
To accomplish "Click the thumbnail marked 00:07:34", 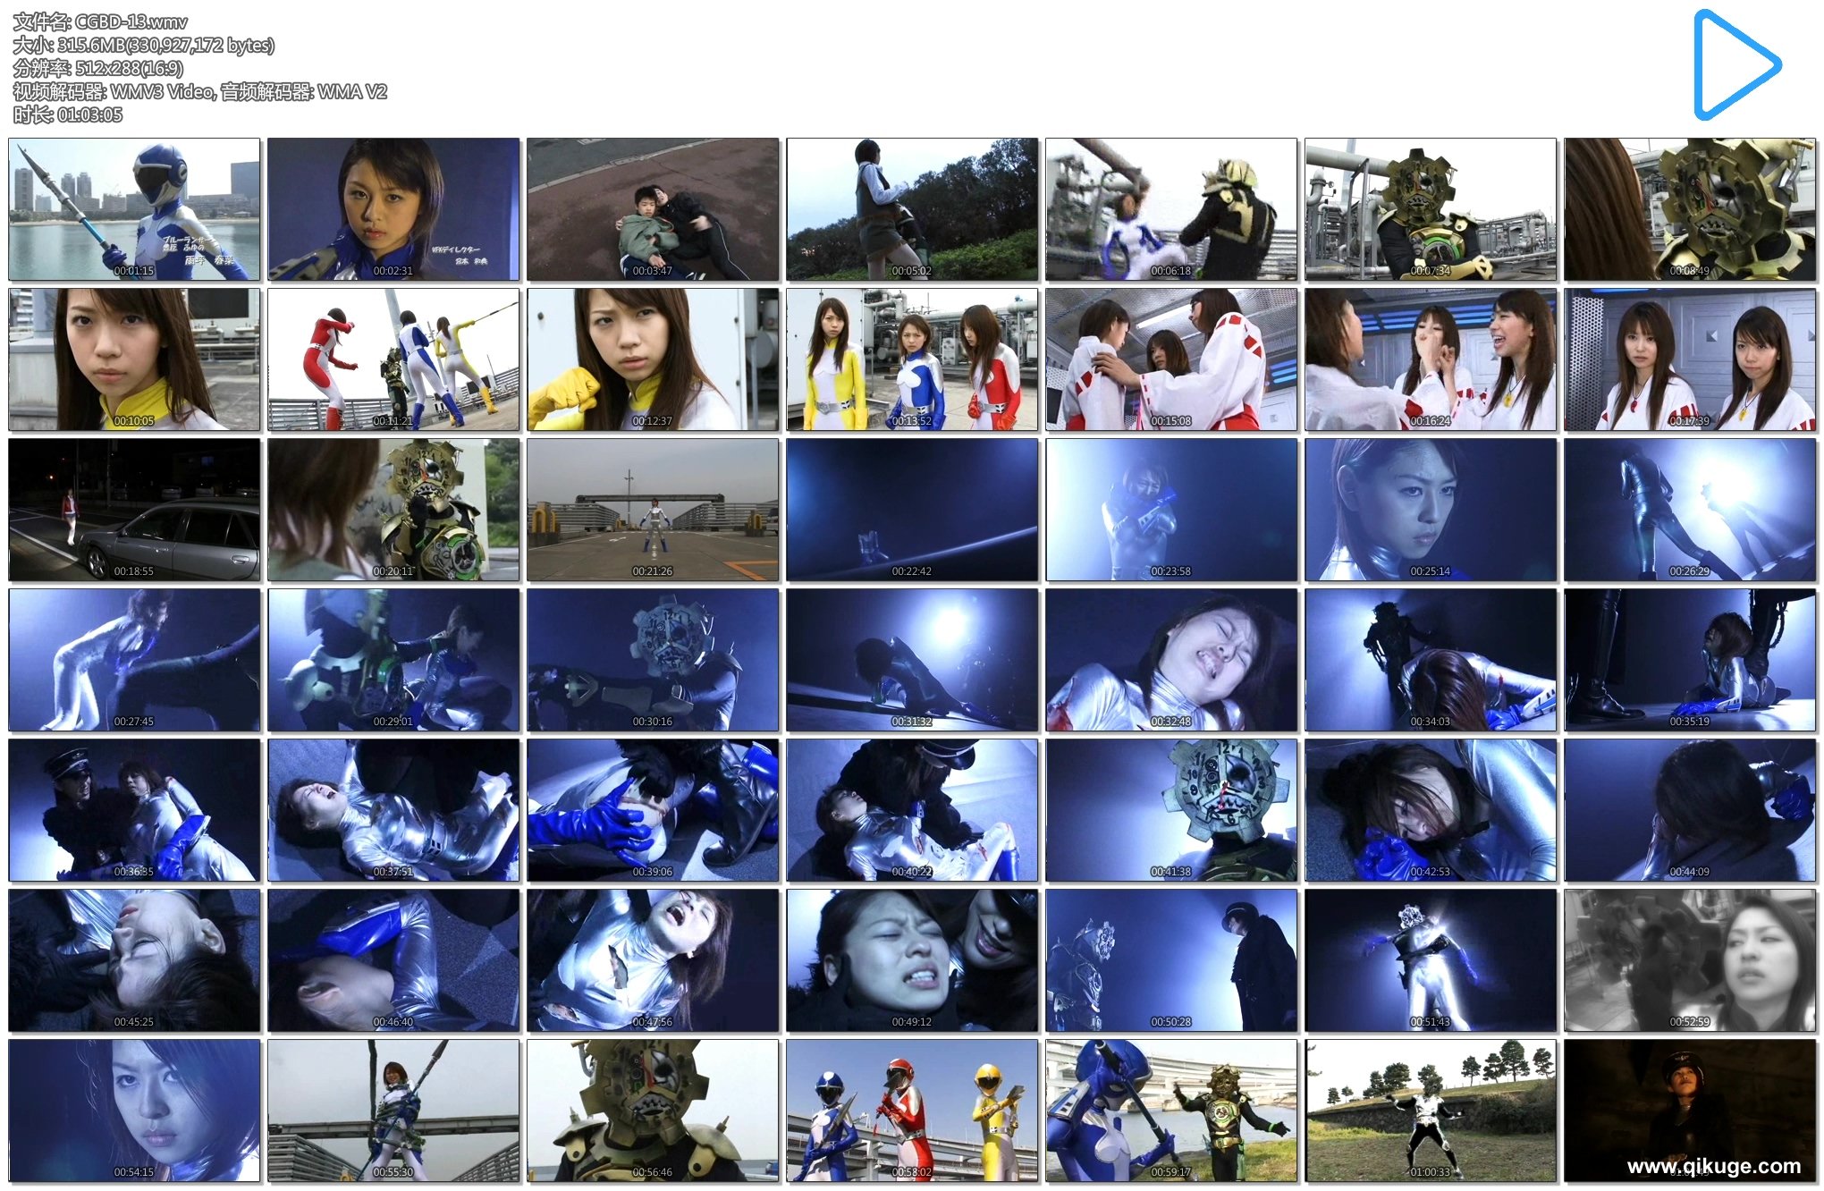I will (x=1431, y=209).
